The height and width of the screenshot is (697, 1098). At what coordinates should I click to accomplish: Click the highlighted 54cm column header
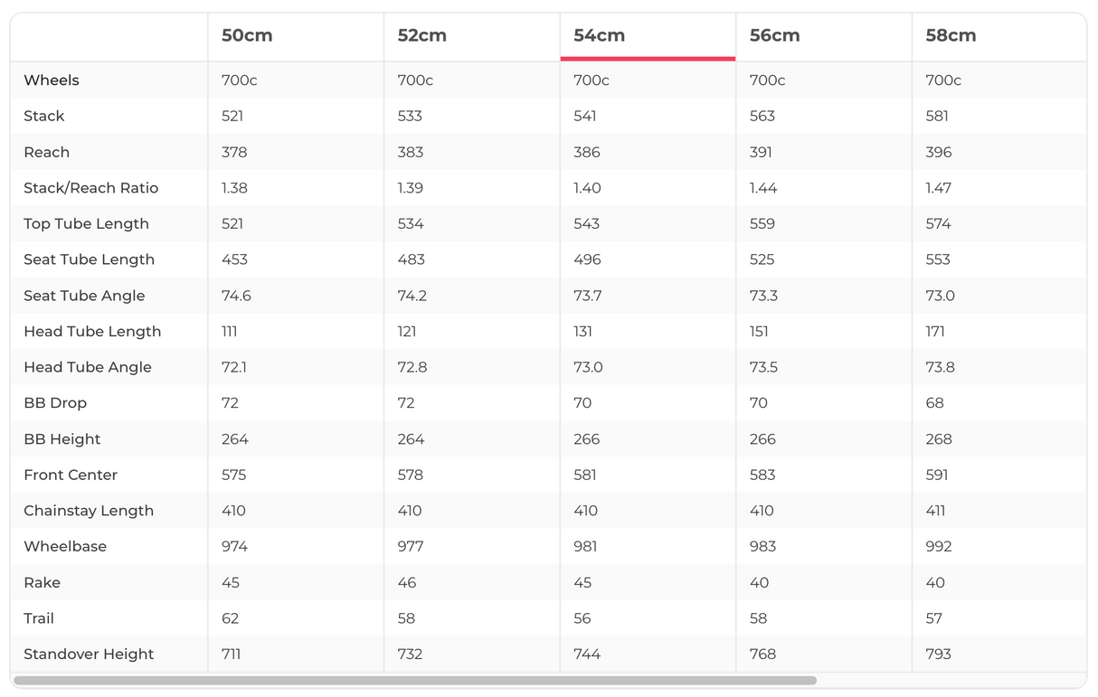(600, 36)
